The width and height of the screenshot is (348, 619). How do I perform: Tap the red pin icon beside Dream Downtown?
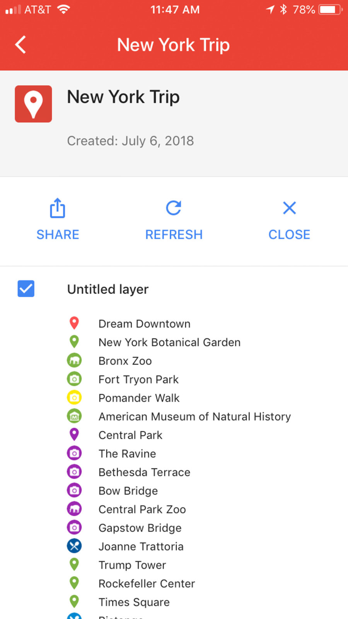[74, 323]
